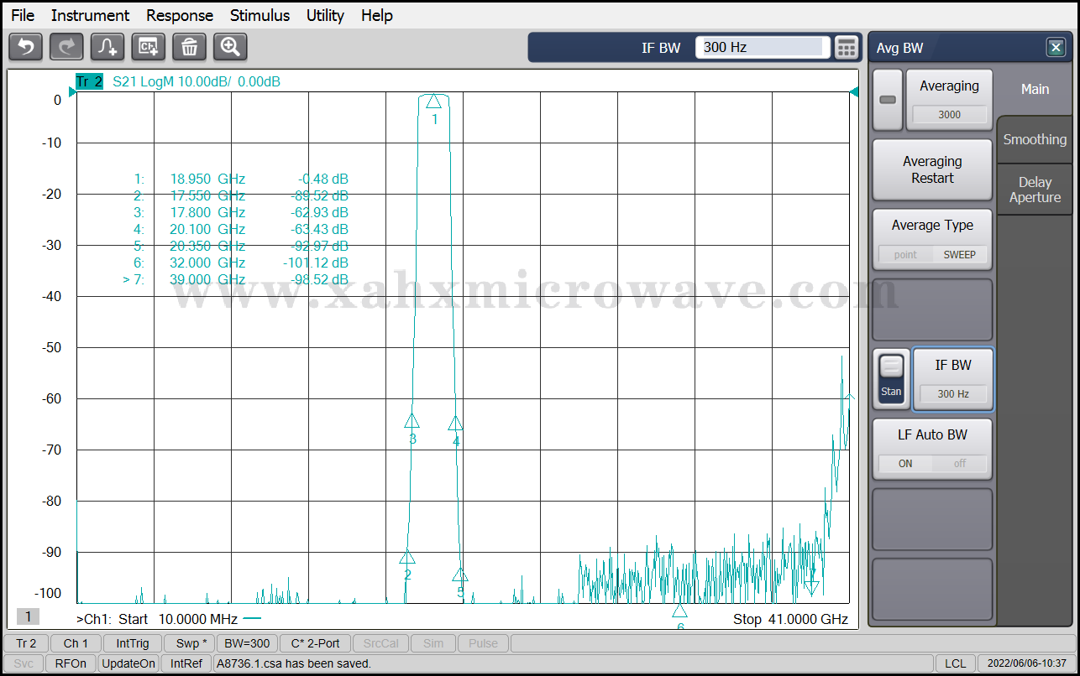Toggle the Stan IF BW switch
Image resolution: width=1080 pixels, height=676 pixels.
891,379
